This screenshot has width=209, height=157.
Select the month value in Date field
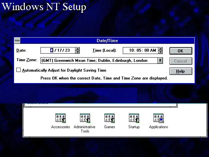click(x=52, y=50)
